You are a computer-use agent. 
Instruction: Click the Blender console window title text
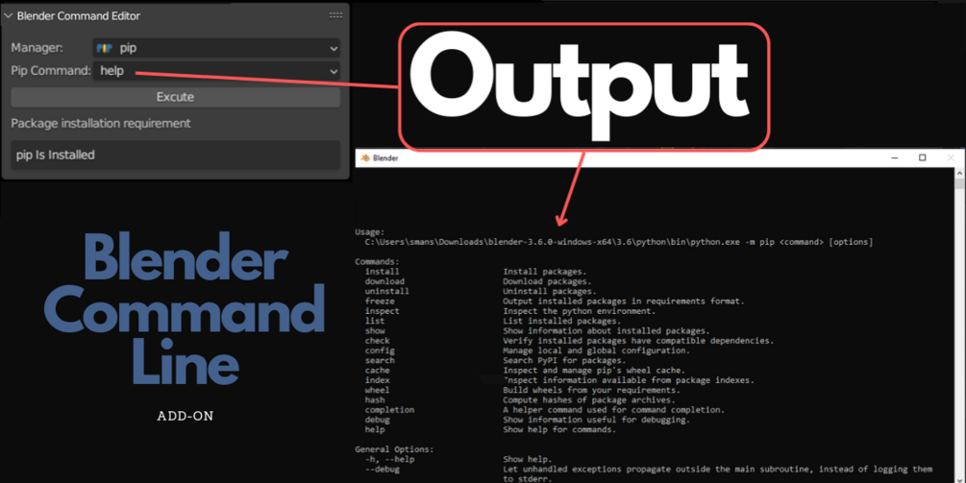385,158
